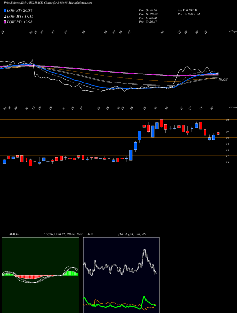The height and width of the screenshot is (313, 237).
Task: Click the Pre C: 20.47 value
Action: (148, 22)
